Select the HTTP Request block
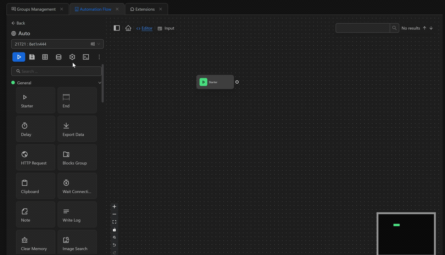The width and height of the screenshot is (445, 255). [x=35, y=157]
